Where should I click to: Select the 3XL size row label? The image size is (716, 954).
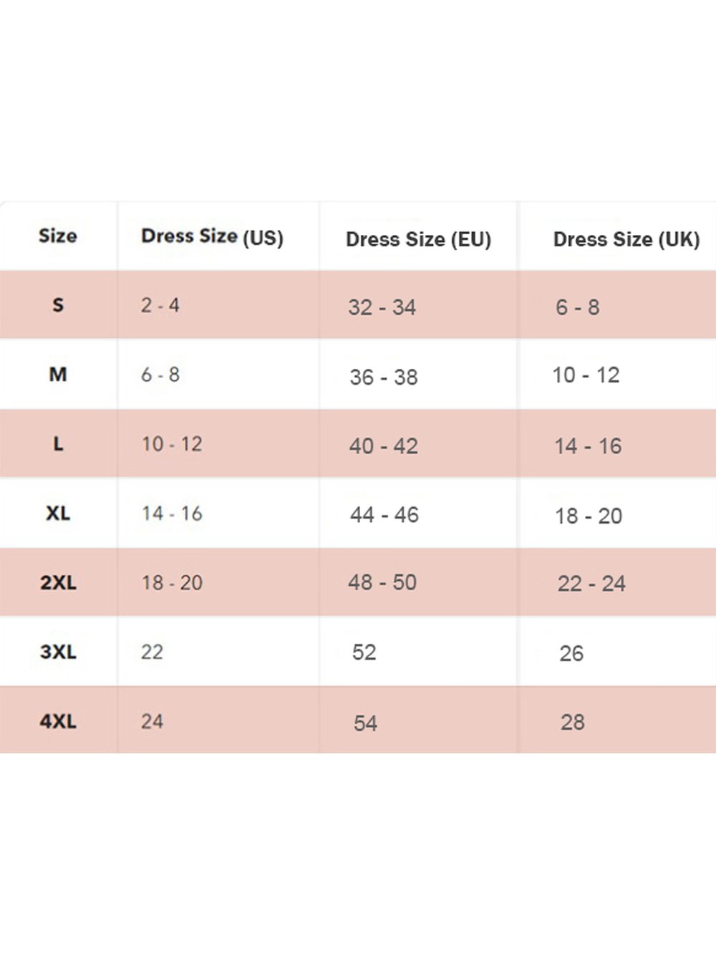tap(58, 652)
